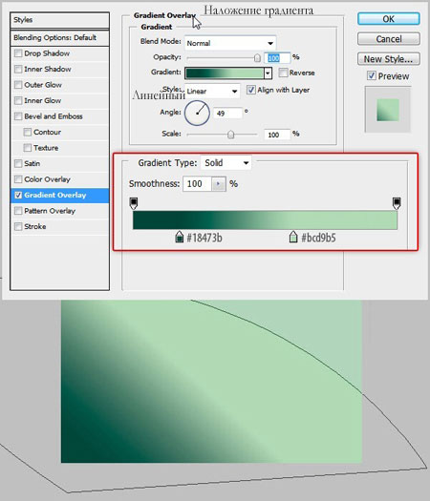The width and height of the screenshot is (430, 501).
Task: Open the Gradient Type Solid dropdown
Action: click(226, 163)
